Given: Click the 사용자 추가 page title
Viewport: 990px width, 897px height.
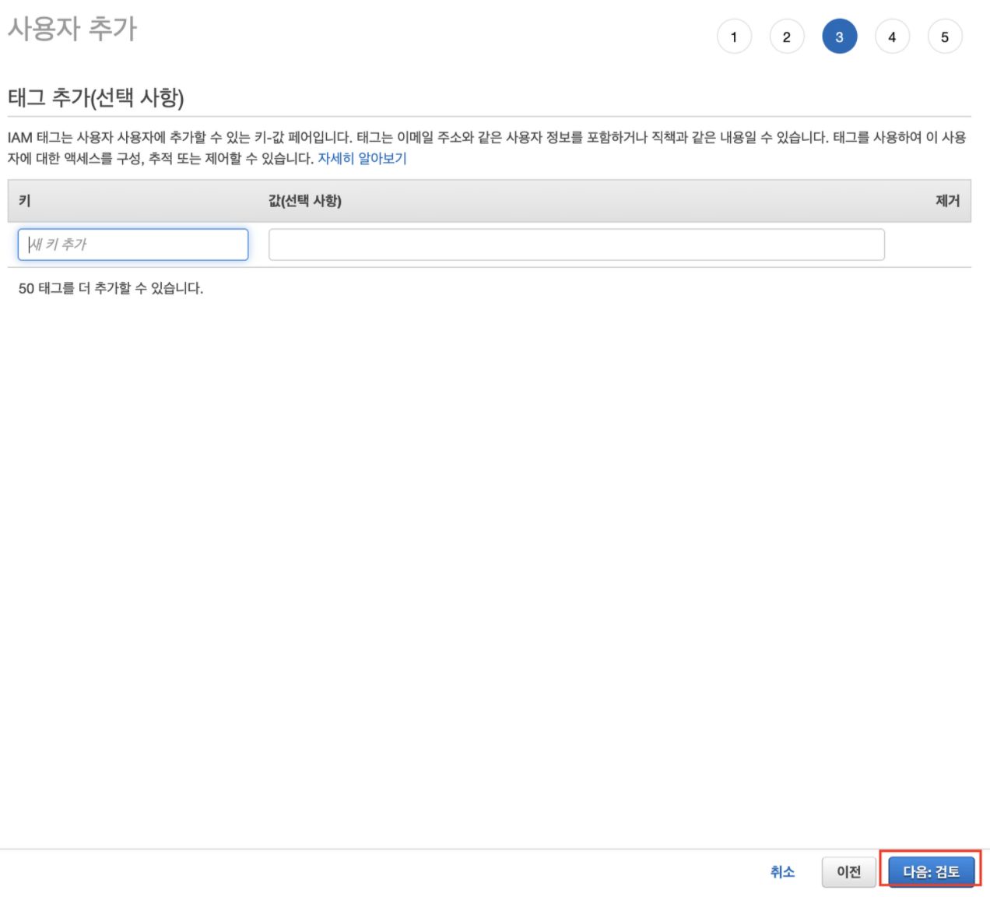Looking at the screenshot, I should click(x=72, y=29).
